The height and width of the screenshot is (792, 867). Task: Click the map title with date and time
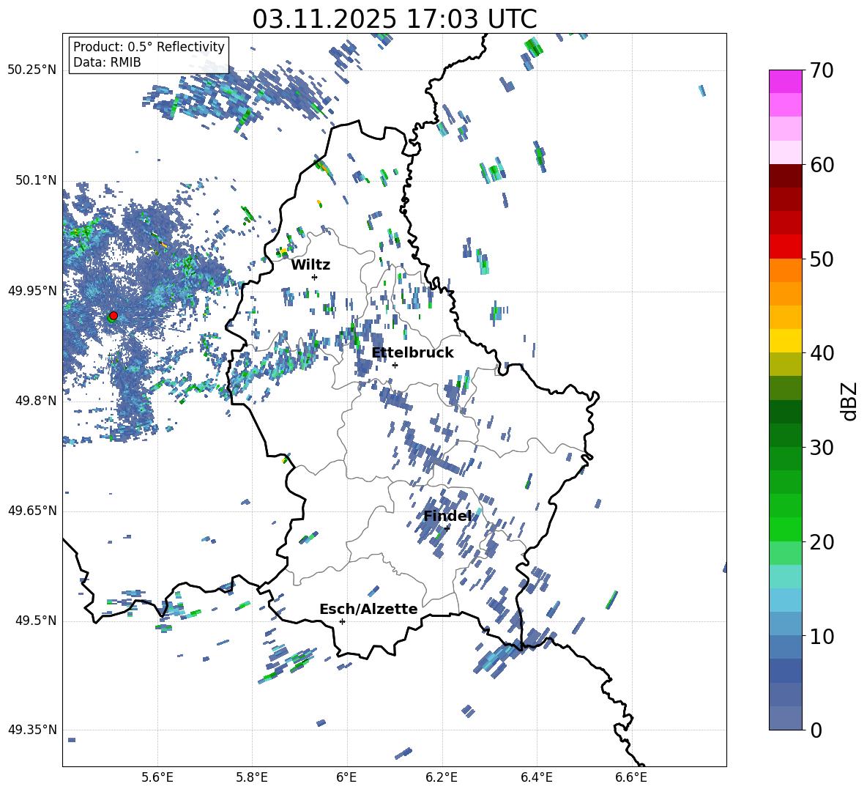394,18
